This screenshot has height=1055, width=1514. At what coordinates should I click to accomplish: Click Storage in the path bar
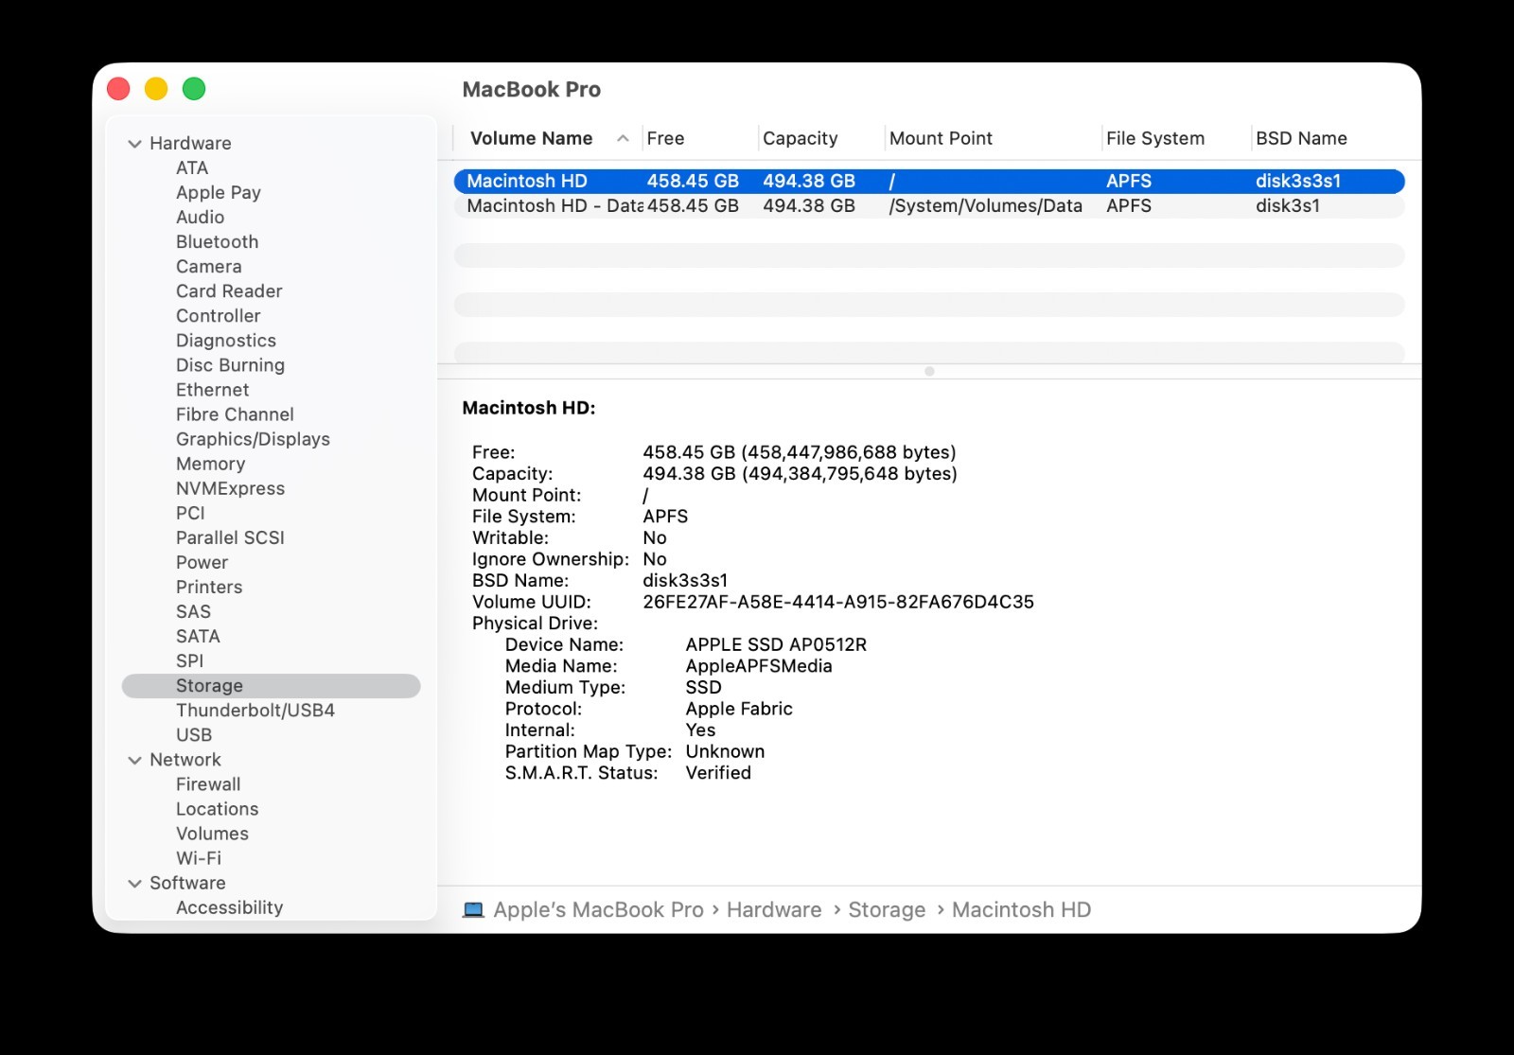tap(887, 909)
